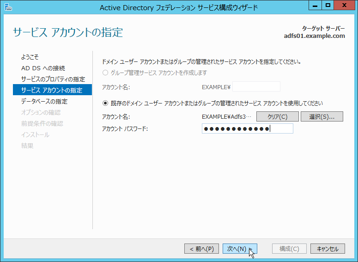Click the 構成(C) button
The width and height of the screenshot is (358, 262).
289,249
